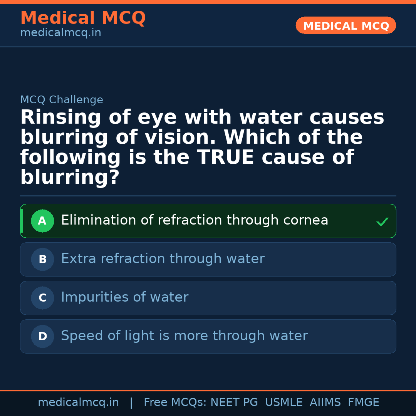Choose the C option circle
This screenshot has width=416, height=416.
[42, 298]
